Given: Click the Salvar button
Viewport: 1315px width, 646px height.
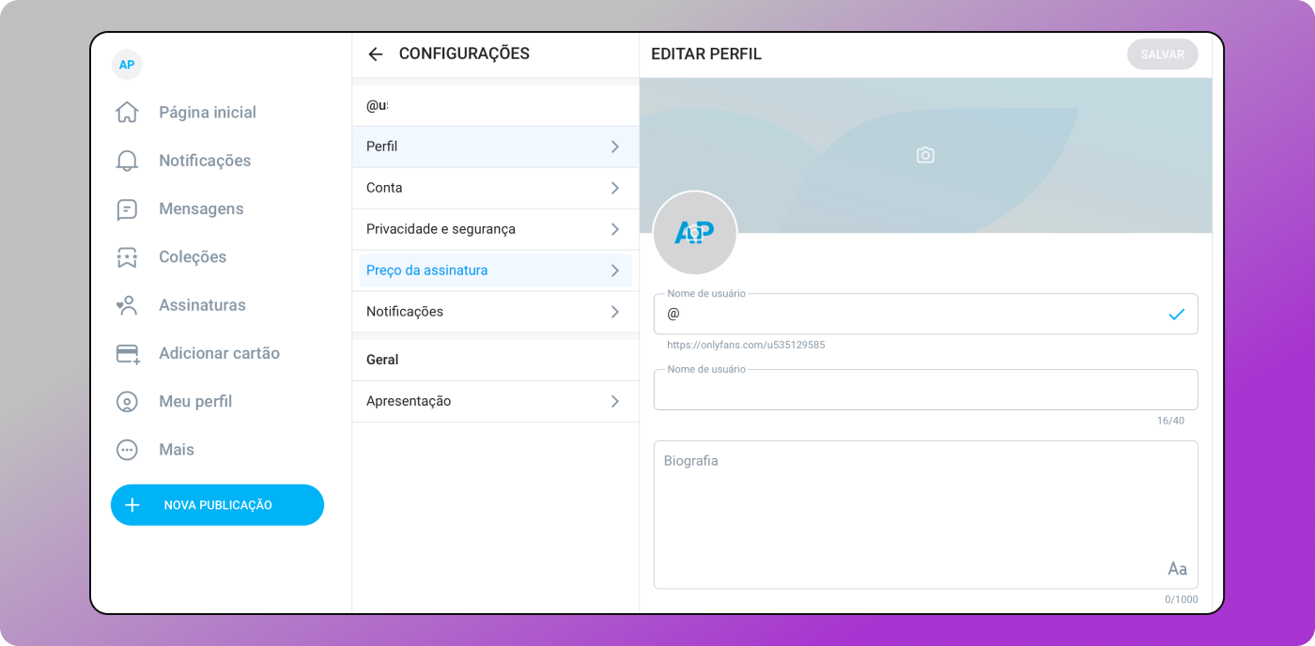Looking at the screenshot, I should pos(1162,54).
